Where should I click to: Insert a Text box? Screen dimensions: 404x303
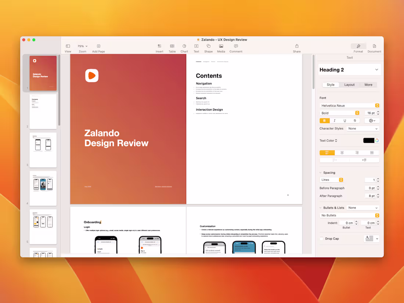[196, 47]
